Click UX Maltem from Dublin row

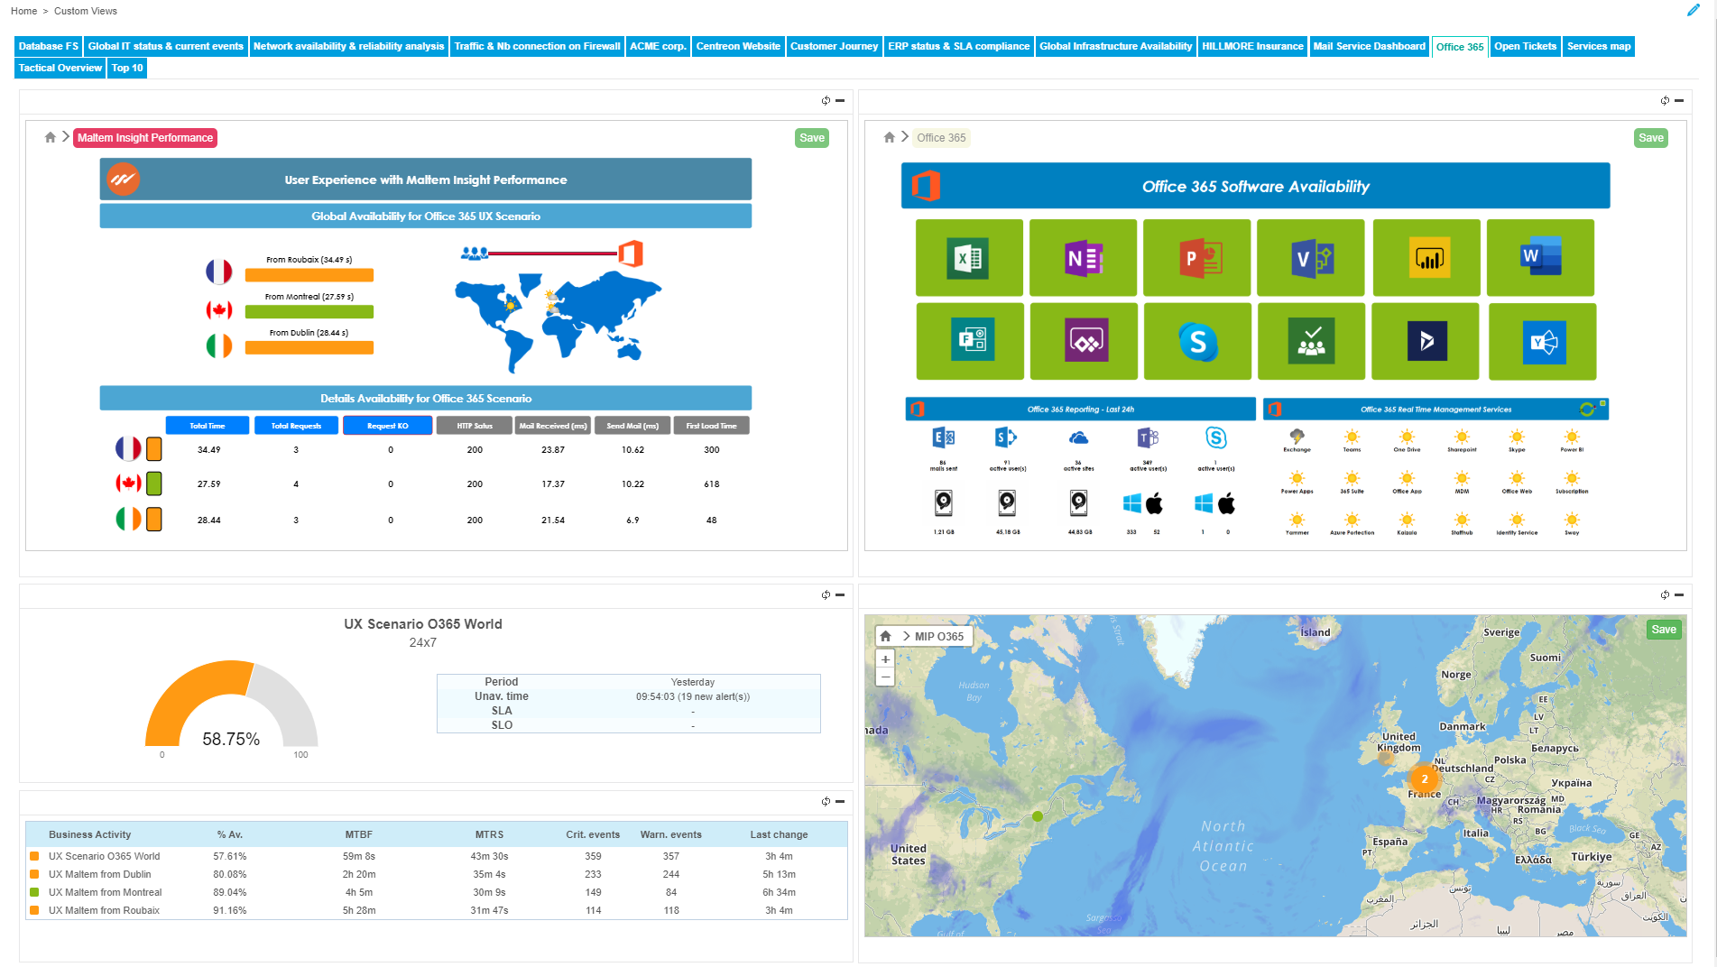[437, 874]
